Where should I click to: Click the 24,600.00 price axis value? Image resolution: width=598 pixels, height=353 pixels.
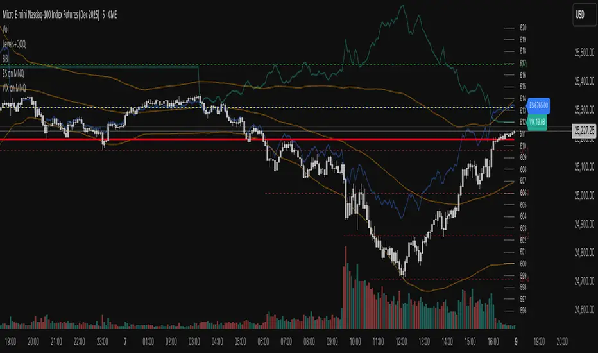585,309
